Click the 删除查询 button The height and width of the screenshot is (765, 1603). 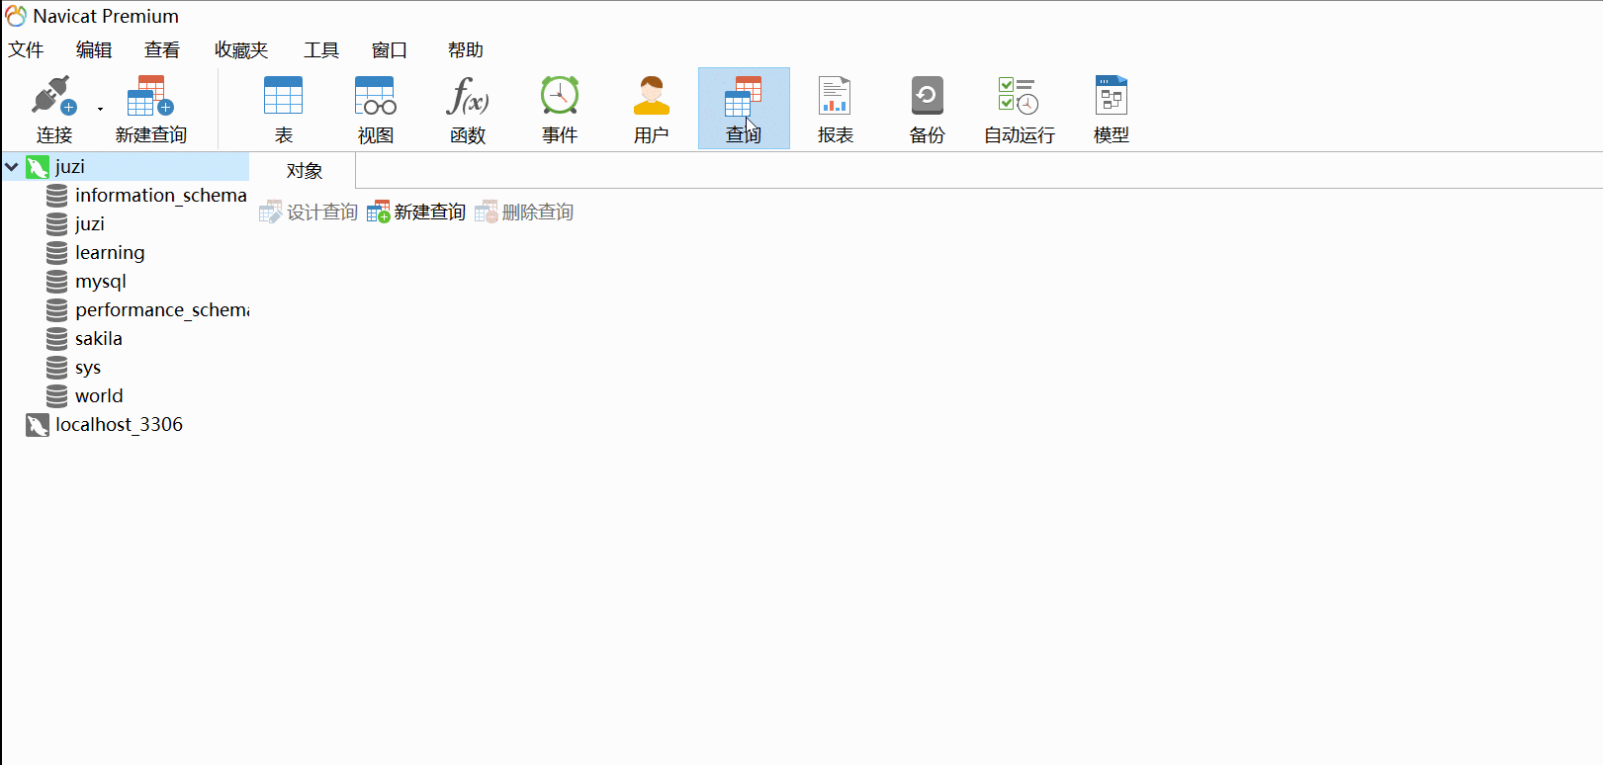(524, 212)
